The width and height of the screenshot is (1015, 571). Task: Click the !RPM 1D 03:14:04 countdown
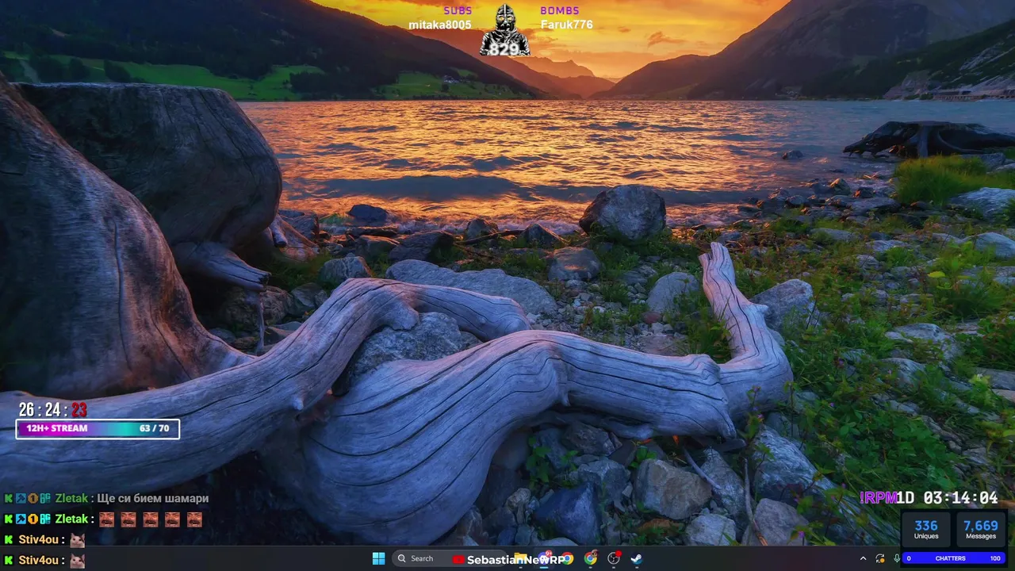(x=929, y=498)
